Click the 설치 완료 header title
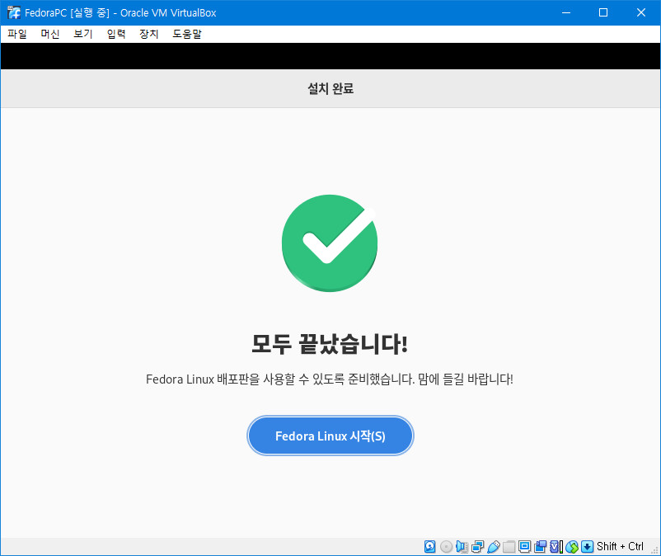This screenshot has width=661, height=556. [x=330, y=88]
